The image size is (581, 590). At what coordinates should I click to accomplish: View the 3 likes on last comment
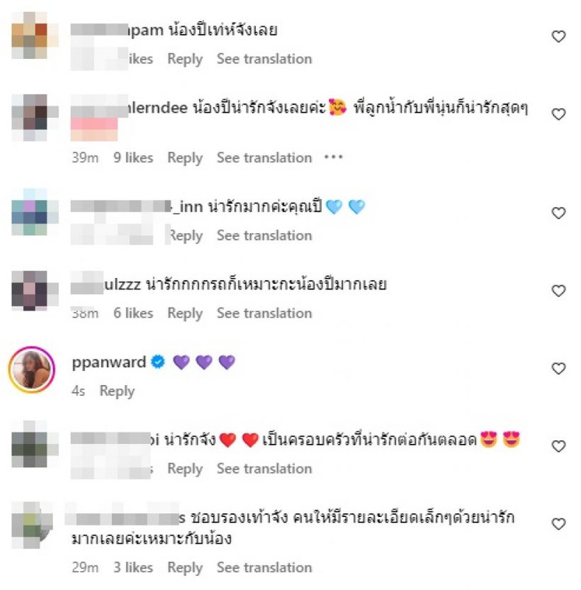pos(133,567)
